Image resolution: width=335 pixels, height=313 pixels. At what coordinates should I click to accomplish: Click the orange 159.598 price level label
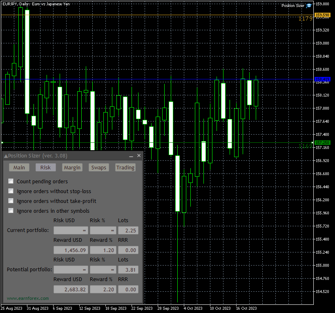[322, 15]
